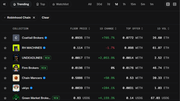Star Chain Mancers for watchlist
This screenshot has height=101, width=180.
(x=5, y=78)
